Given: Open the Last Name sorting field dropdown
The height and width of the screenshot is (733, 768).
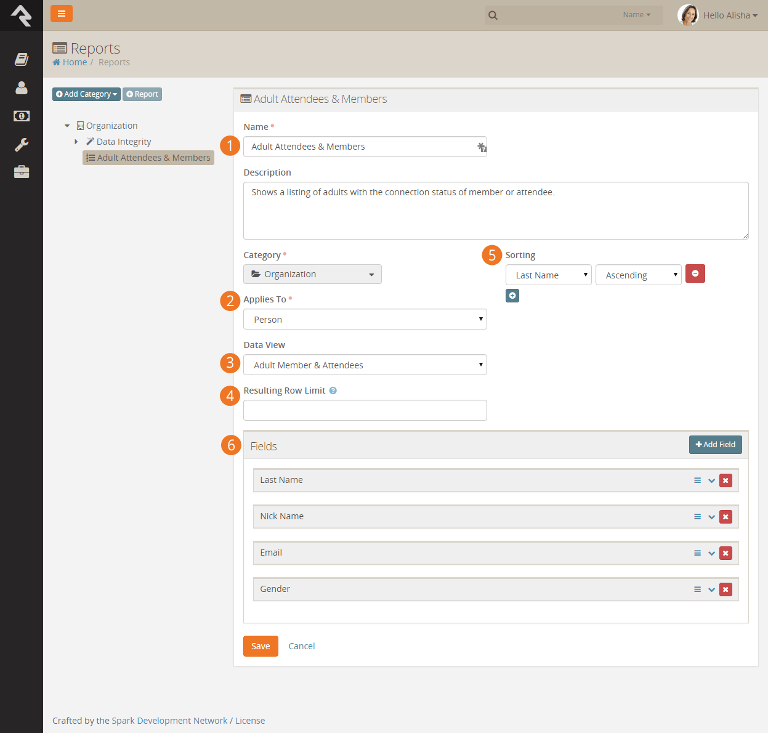Looking at the screenshot, I should pos(549,275).
